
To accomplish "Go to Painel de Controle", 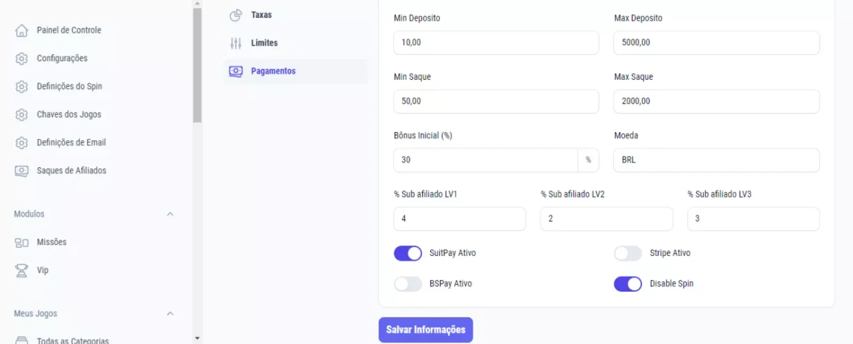I will [69, 30].
